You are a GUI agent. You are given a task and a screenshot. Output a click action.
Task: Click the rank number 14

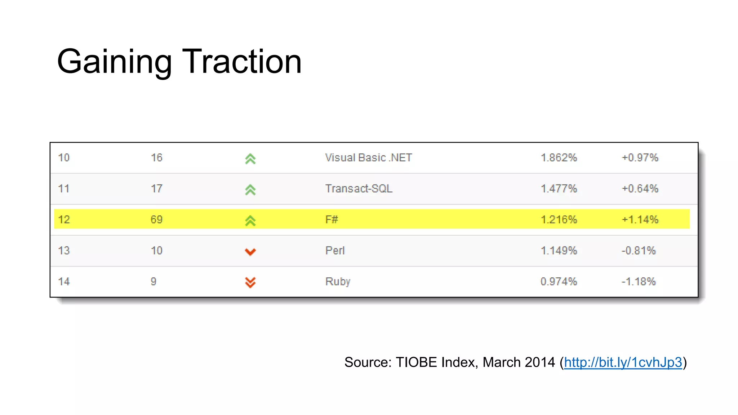pos(64,282)
